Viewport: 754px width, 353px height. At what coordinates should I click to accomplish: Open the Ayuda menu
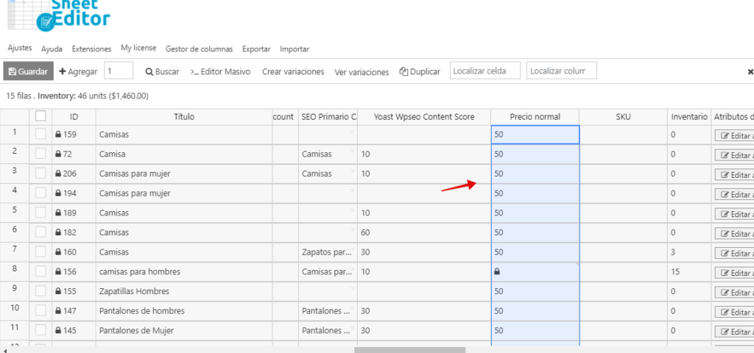(52, 49)
